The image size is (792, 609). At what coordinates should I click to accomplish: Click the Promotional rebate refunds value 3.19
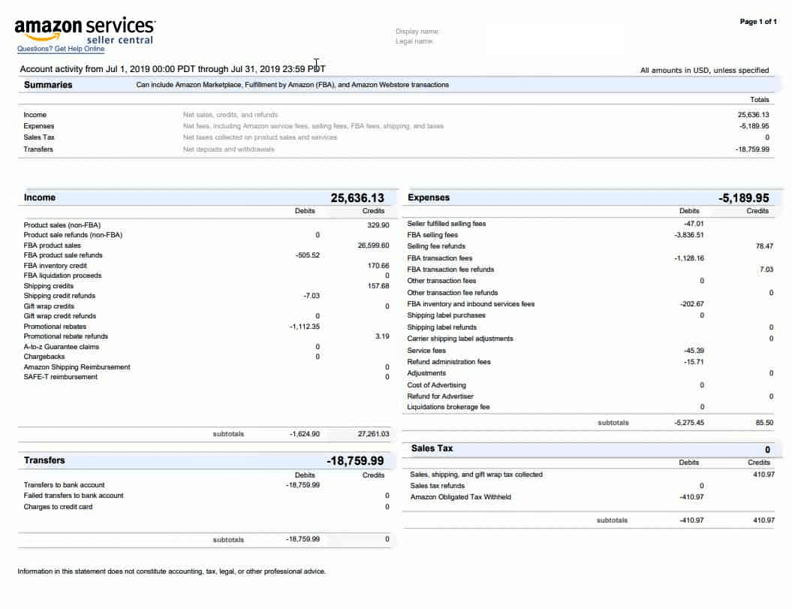(x=382, y=336)
